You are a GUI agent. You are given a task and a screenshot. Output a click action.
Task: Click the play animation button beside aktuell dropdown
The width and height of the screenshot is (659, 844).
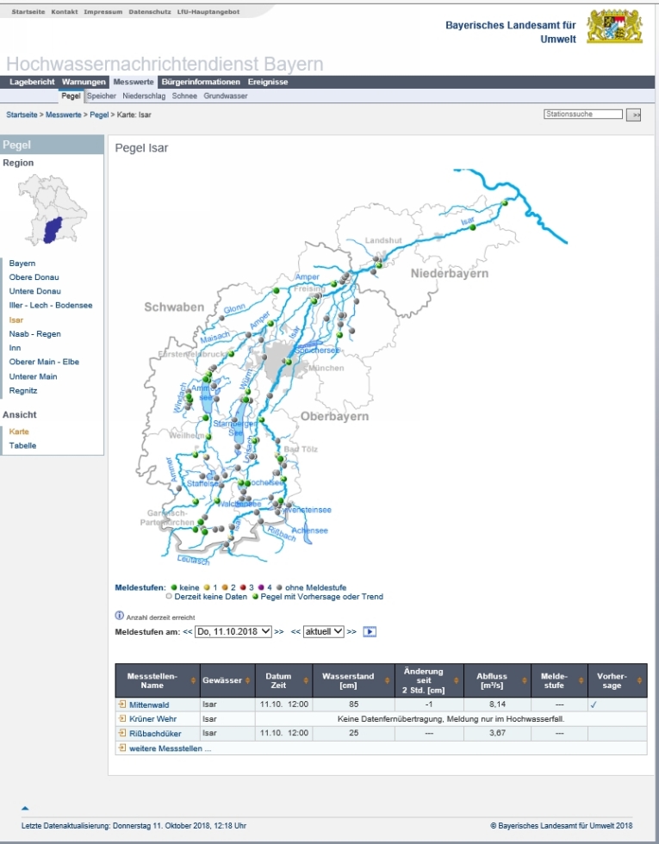click(x=370, y=631)
